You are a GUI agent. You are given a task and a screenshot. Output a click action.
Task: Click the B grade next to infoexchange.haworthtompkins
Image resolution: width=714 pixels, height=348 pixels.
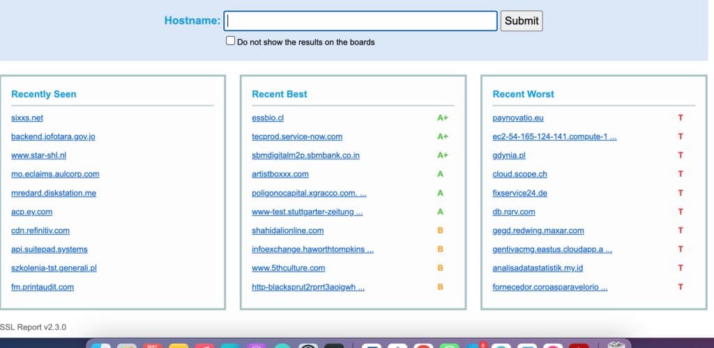(441, 249)
